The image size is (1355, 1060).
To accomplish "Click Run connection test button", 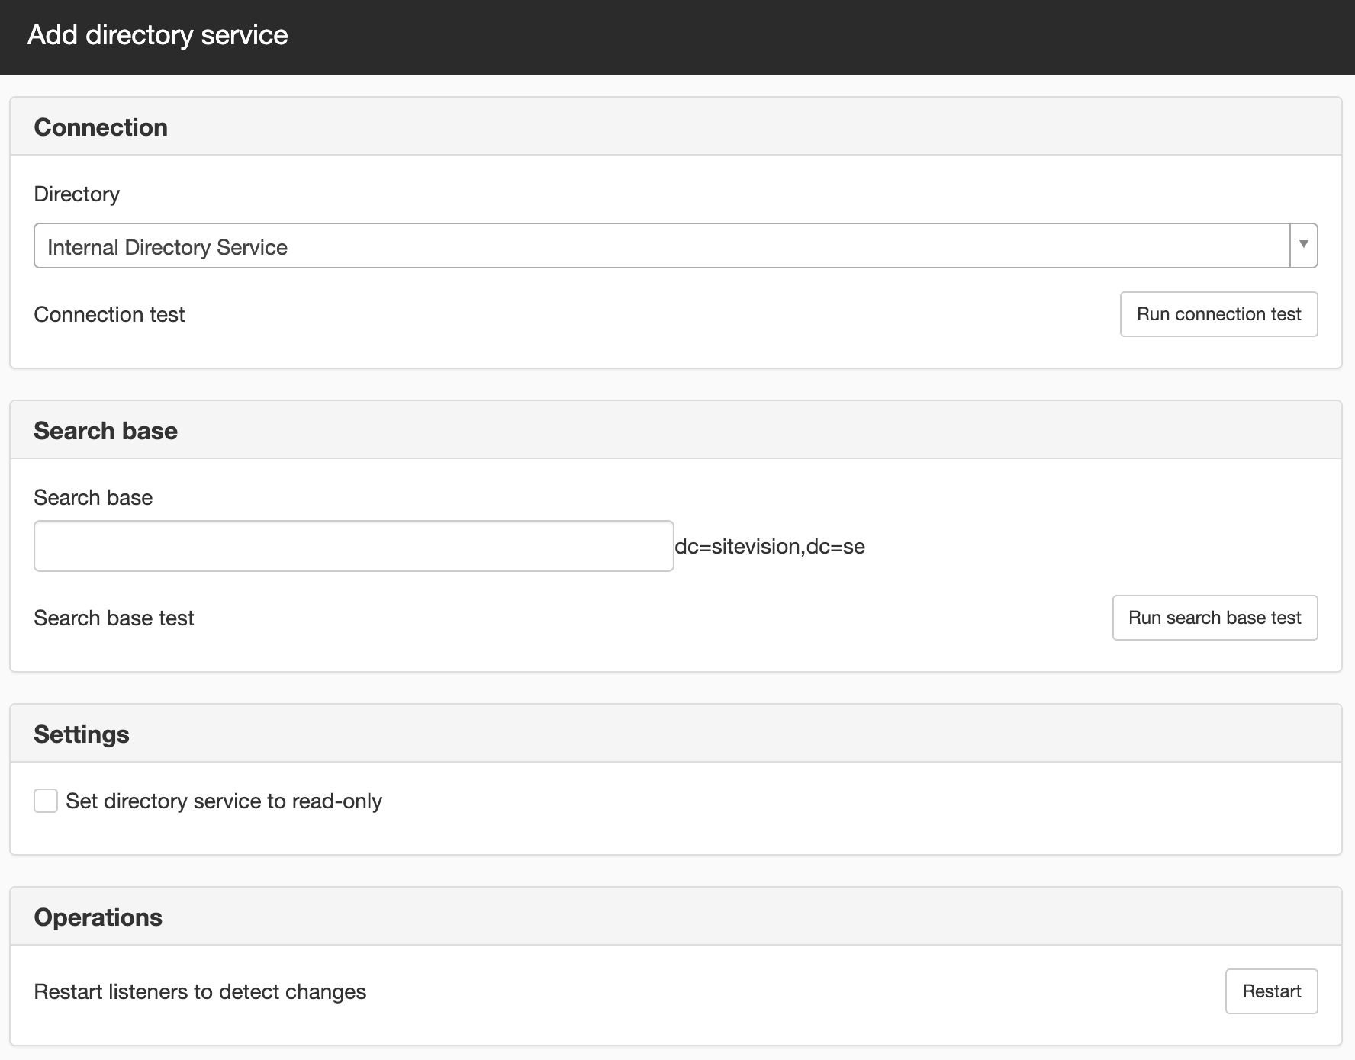I will coord(1218,314).
